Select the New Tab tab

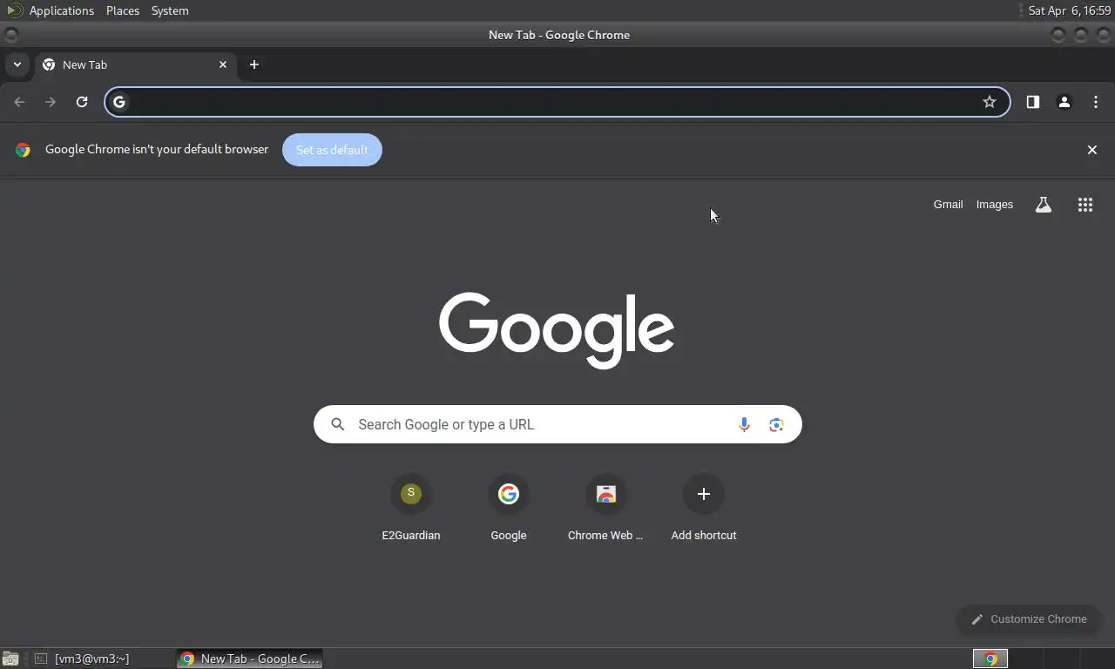135,64
